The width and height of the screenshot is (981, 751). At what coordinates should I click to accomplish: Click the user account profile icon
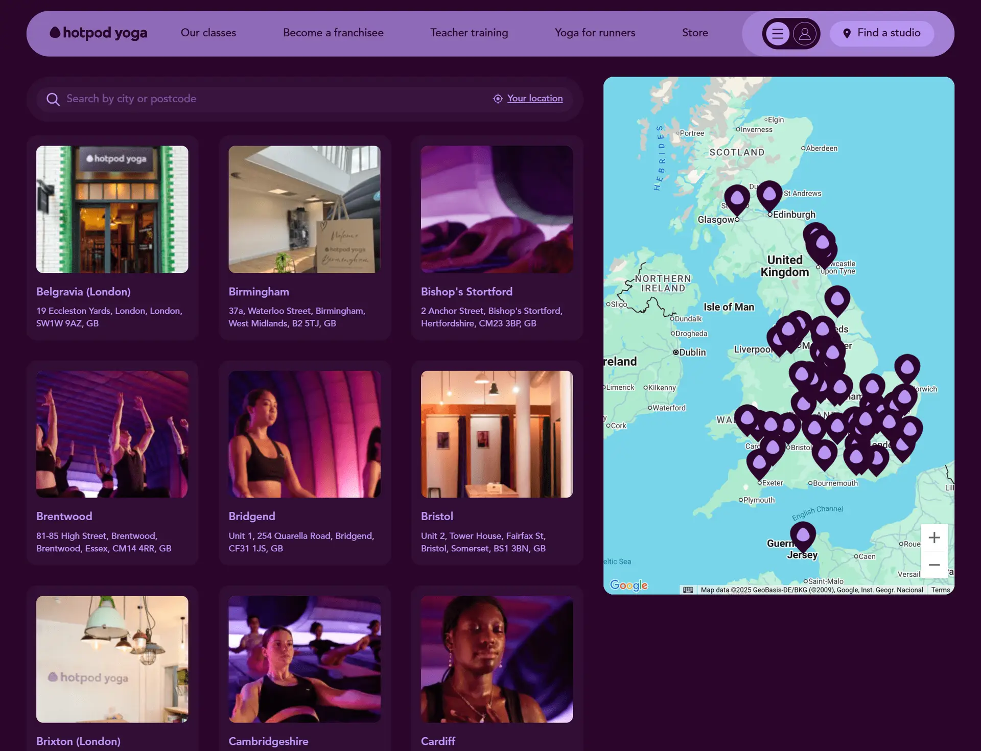point(805,34)
